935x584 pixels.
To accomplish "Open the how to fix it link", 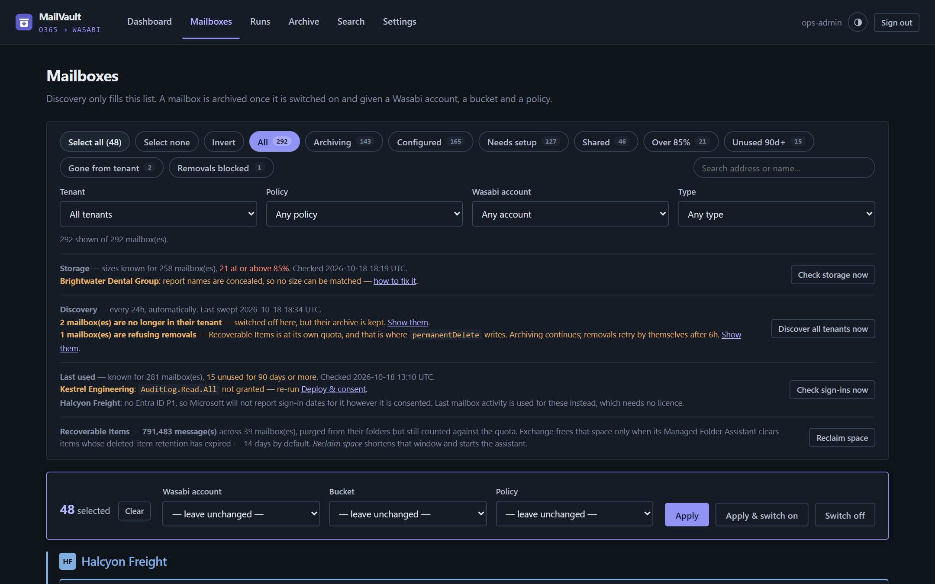I will pyautogui.click(x=394, y=281).
